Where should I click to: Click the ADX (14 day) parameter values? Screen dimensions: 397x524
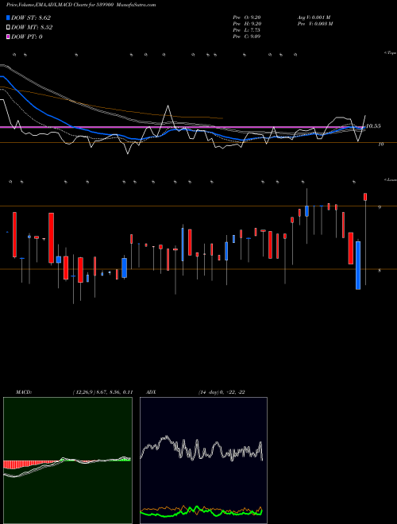click(x=222, y=392)
